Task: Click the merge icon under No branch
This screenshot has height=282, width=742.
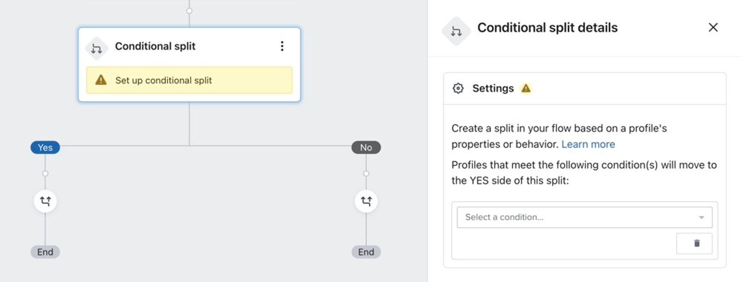Action: pos(366,201)
